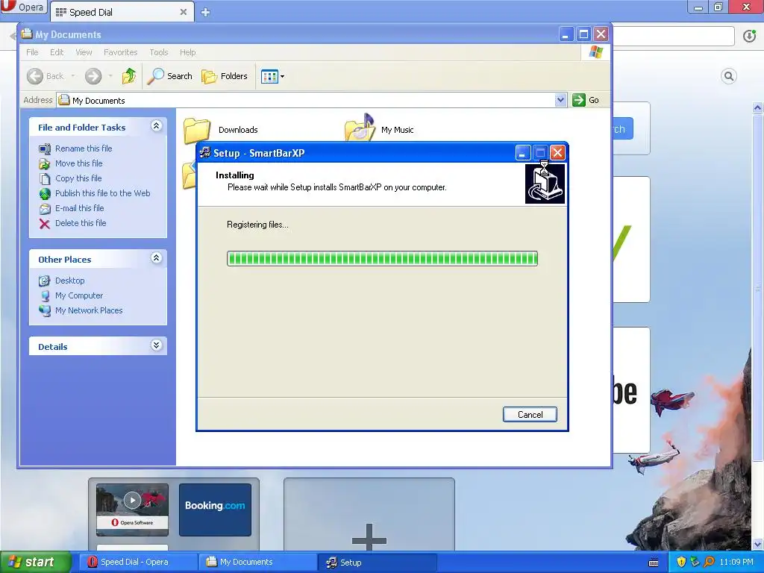Click the Opera downloads icon
This screenshot has height=573, width=764.
tap(749, 36)
